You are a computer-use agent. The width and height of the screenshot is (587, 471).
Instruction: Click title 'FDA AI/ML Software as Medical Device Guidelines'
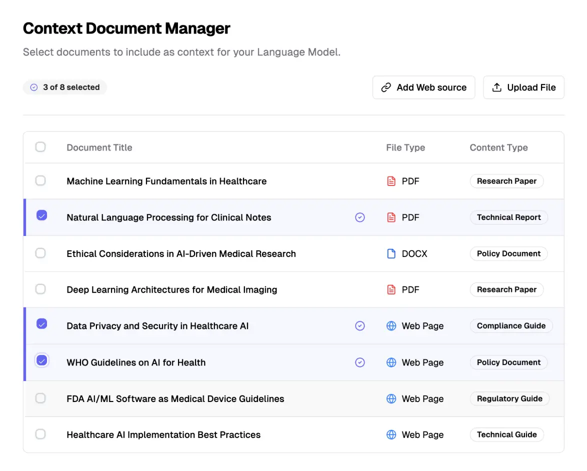pos(175,398)
